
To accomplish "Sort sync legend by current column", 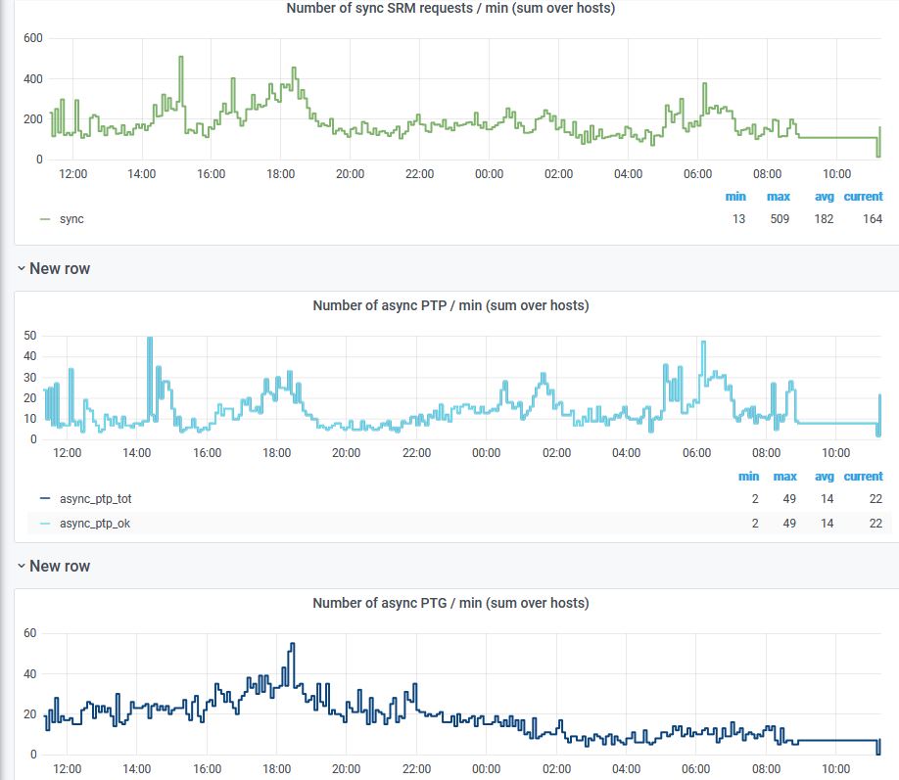I will click(864, 197).
